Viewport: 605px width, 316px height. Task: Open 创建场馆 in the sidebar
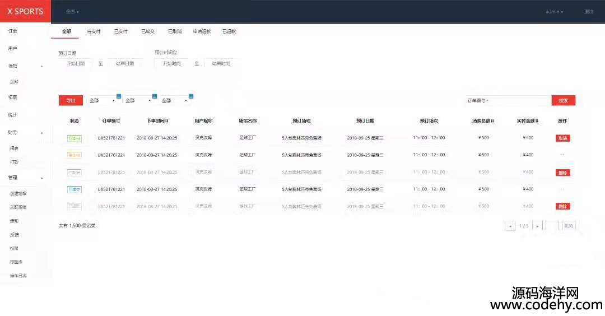18,194
